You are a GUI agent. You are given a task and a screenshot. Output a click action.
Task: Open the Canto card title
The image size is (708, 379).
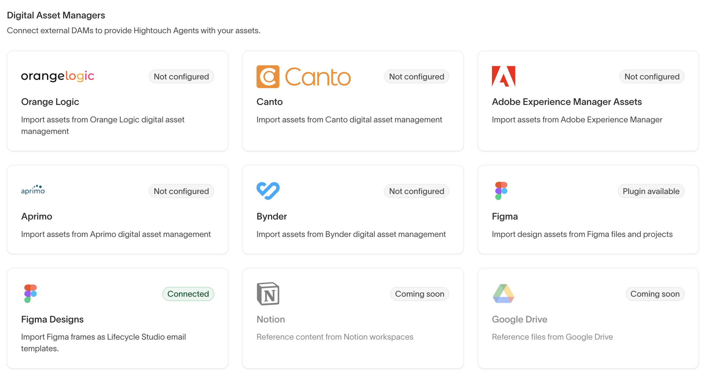click(269, 102)
